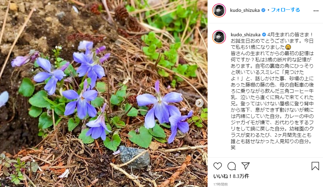Click the violet flower photo

(x=104, y=93)
